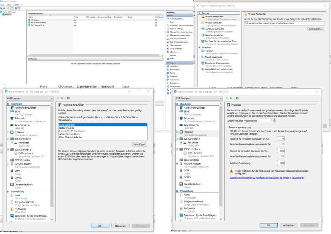
Task: Click Dienst beenden in Aktionen
Action: point(176,45)
